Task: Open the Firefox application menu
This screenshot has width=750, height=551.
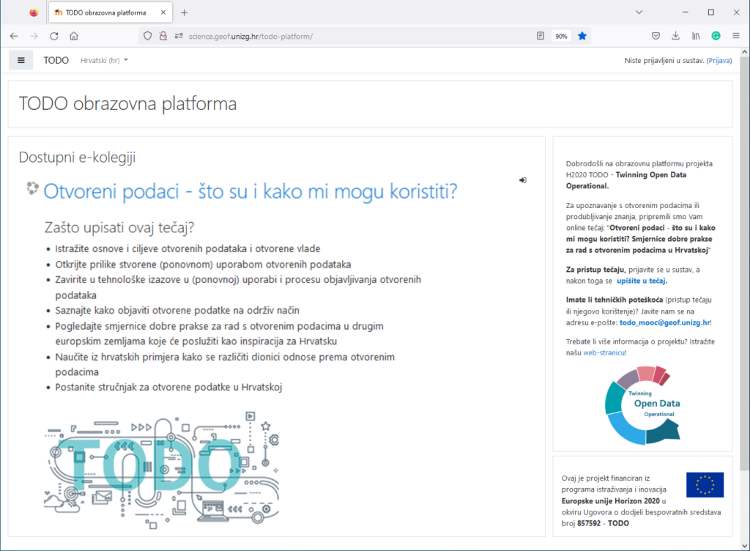Action: 735,36
